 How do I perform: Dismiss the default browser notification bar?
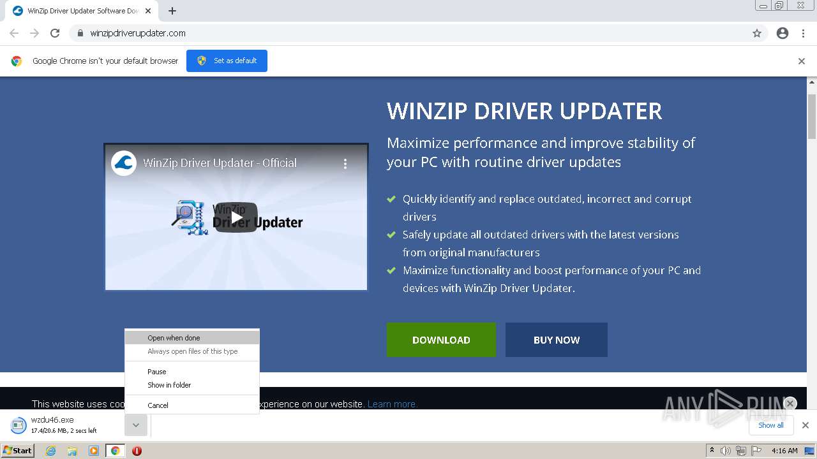802,61
